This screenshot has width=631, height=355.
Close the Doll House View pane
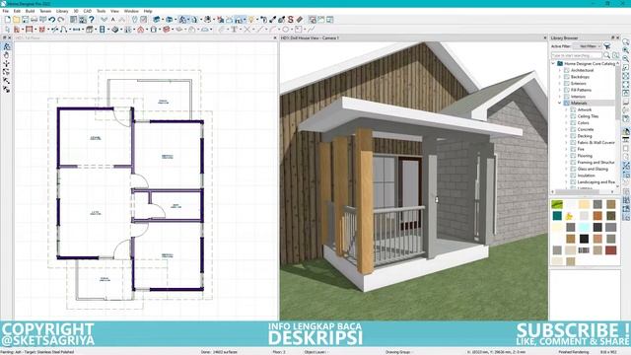[545, 37]
